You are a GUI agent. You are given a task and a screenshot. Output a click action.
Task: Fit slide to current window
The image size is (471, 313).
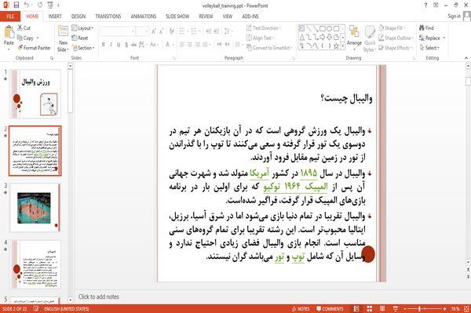click(x=466, y=309)
